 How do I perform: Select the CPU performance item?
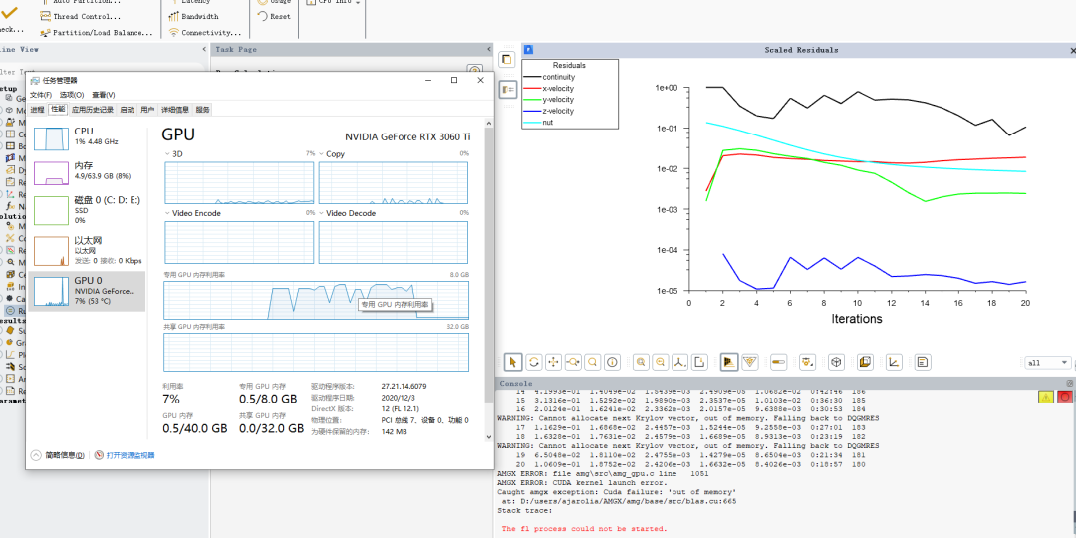pos(87,138)
